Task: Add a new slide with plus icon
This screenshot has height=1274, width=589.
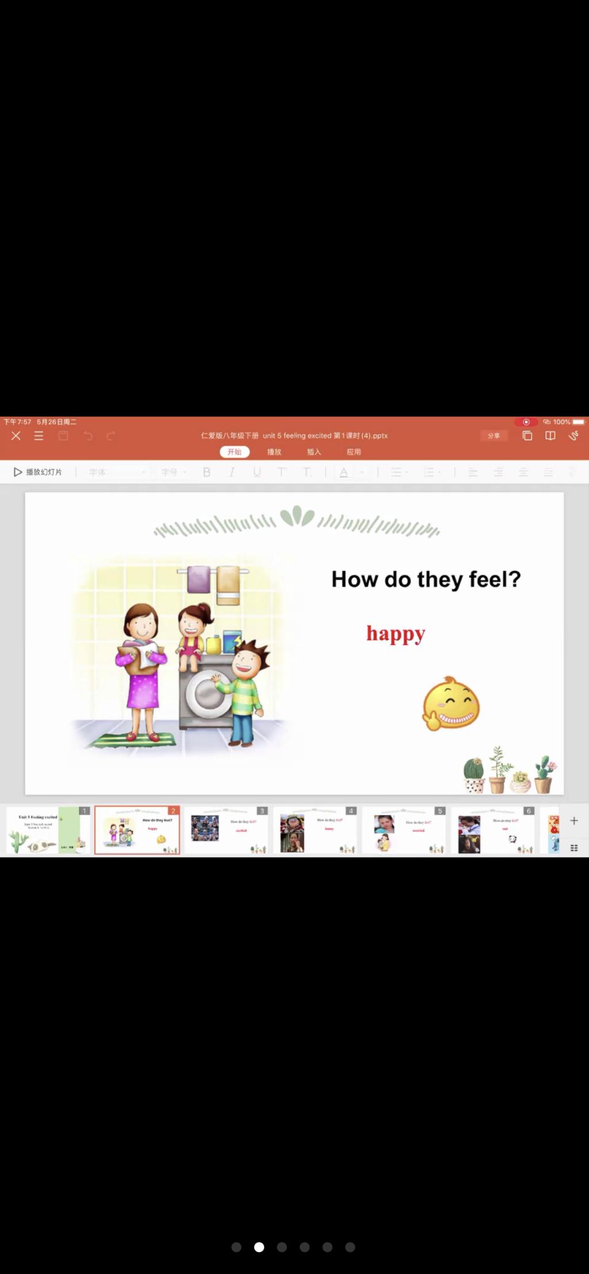Action: coord(573,821)
